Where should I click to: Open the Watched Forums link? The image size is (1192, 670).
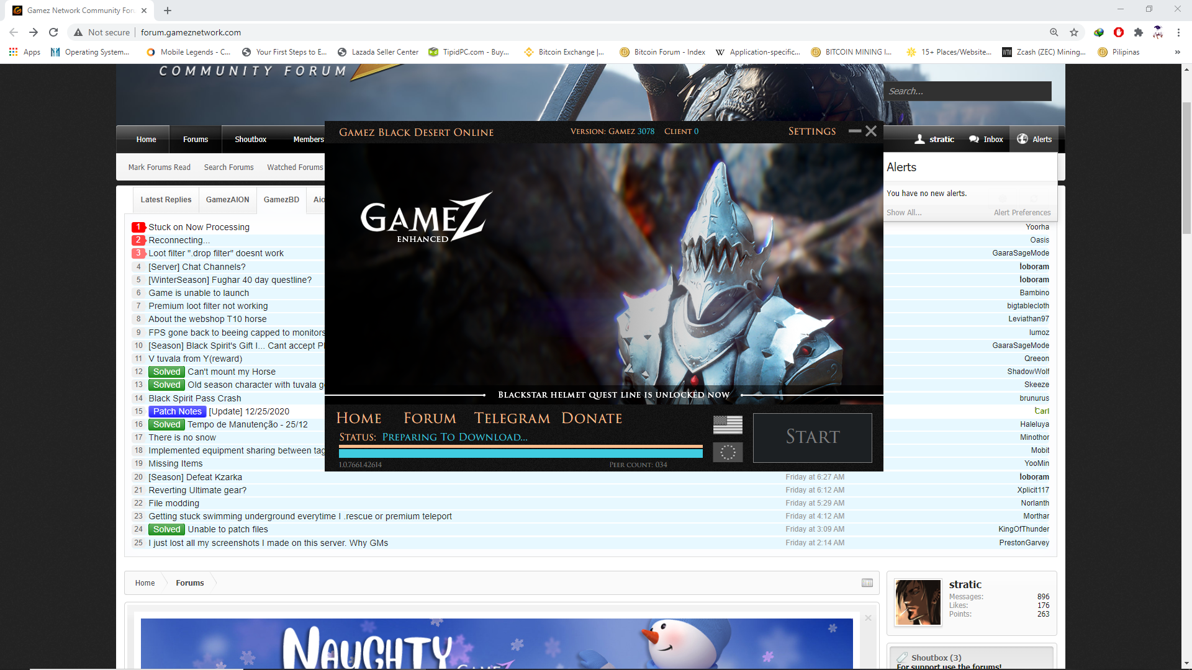click(x=295, y=167)
